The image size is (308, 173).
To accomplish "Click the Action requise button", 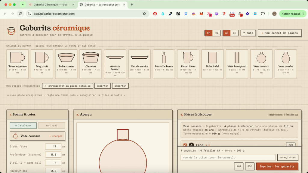I will 293,14.
